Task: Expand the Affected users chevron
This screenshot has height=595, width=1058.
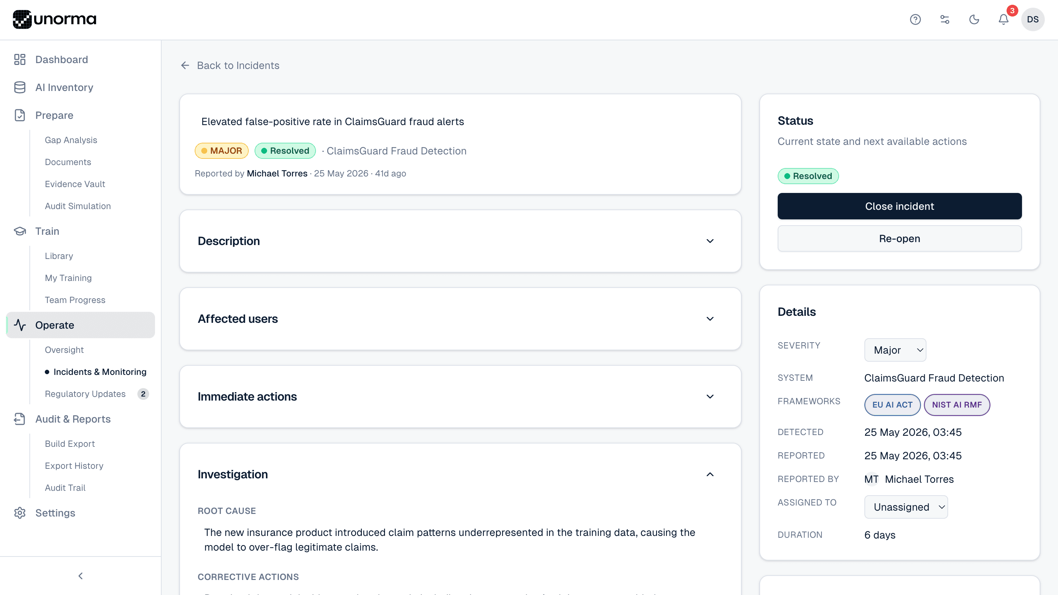Action: [710, 319]
